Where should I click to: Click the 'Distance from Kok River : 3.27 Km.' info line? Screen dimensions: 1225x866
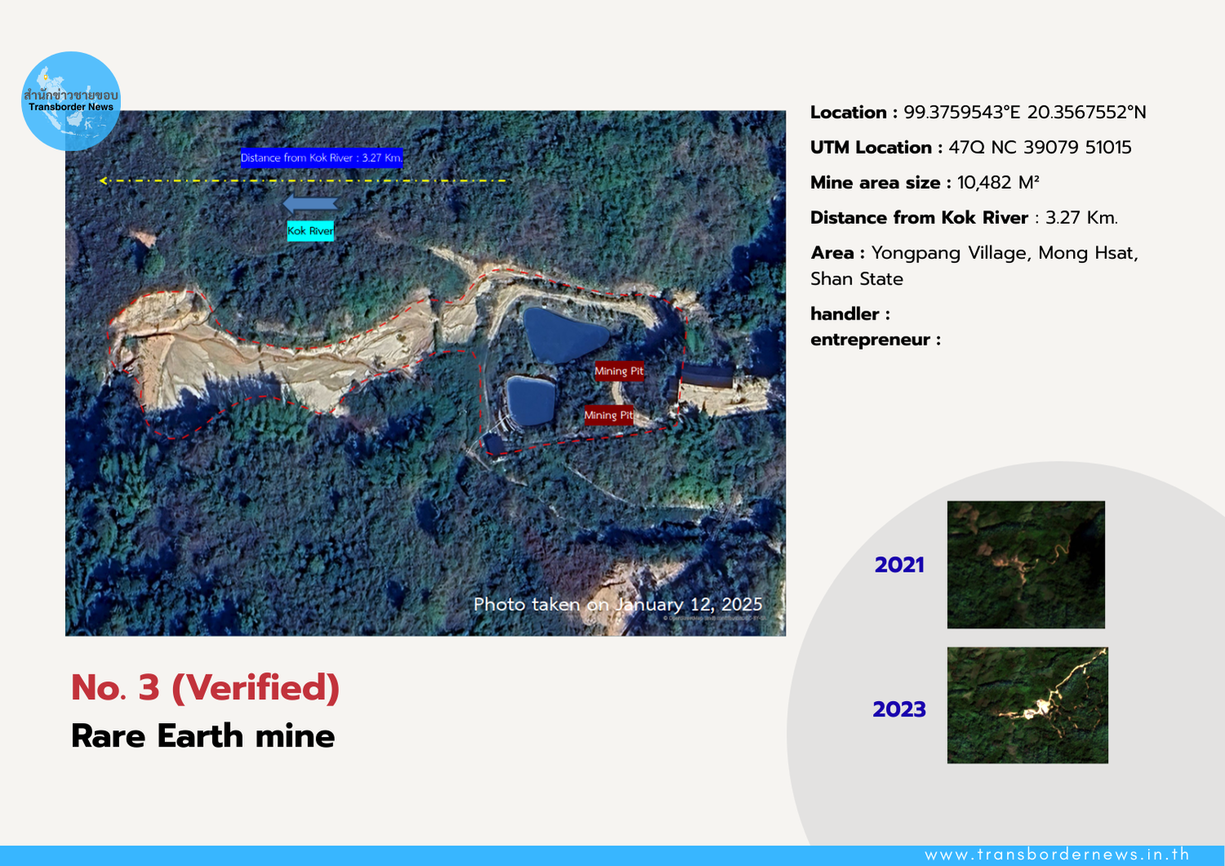coord(964,218)
